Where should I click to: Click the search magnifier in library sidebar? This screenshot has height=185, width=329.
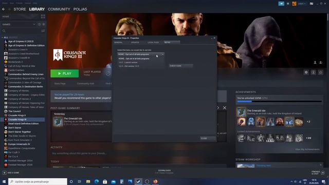click(4, 31)
